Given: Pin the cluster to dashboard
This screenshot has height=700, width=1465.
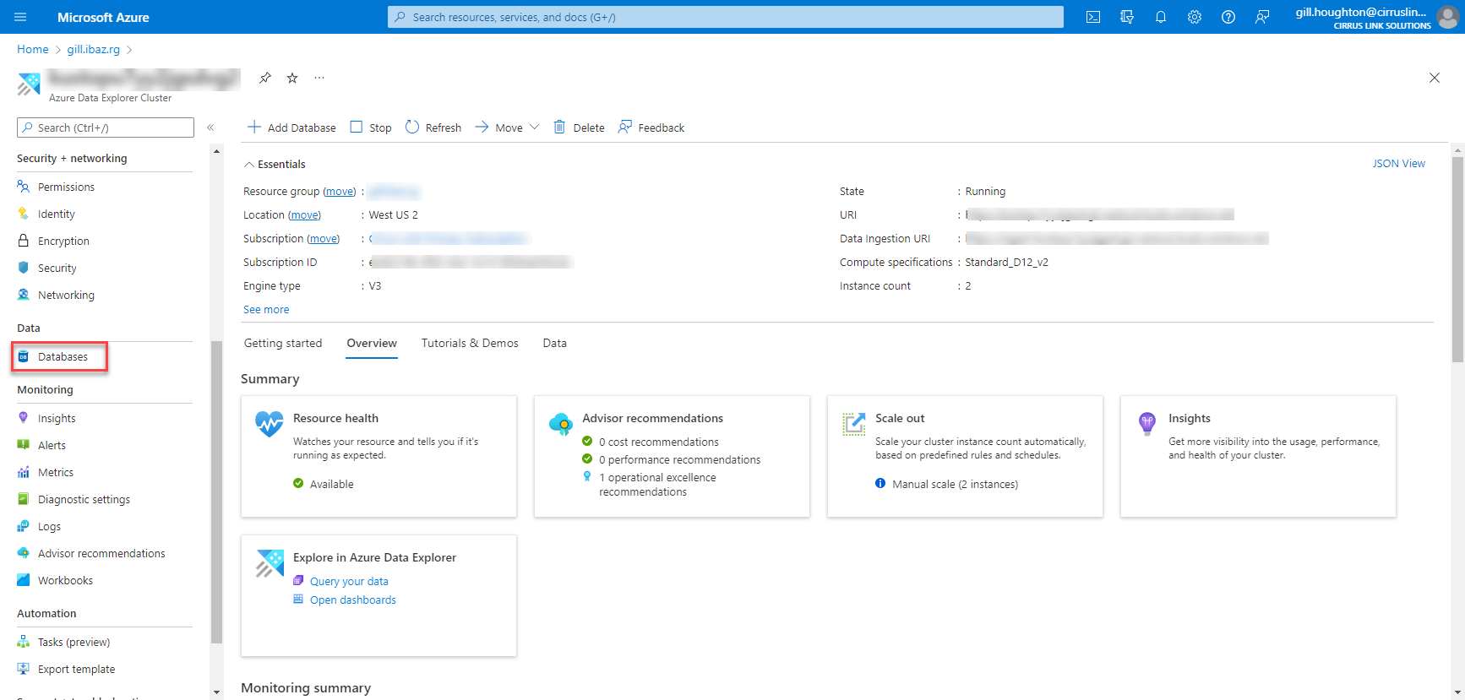Looking at the screenshot, I should click(x=265, y=78).
